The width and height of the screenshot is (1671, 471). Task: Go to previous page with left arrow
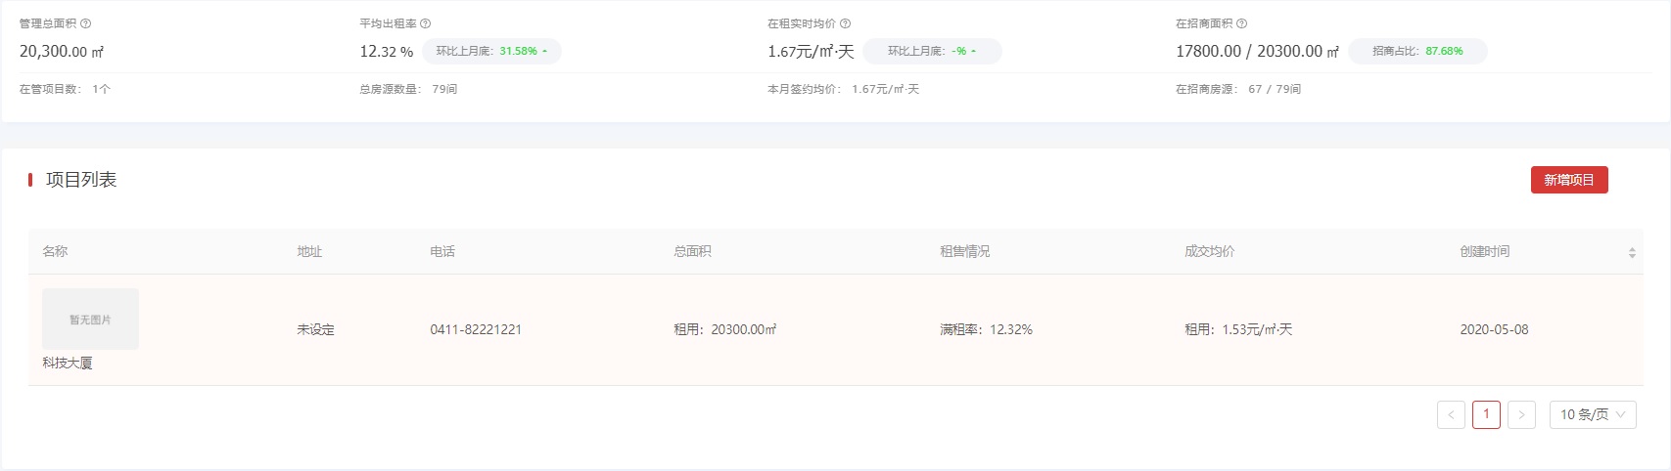1451,414
